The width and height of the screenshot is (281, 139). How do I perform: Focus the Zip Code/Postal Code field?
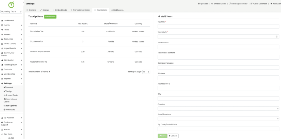(218, 129)
